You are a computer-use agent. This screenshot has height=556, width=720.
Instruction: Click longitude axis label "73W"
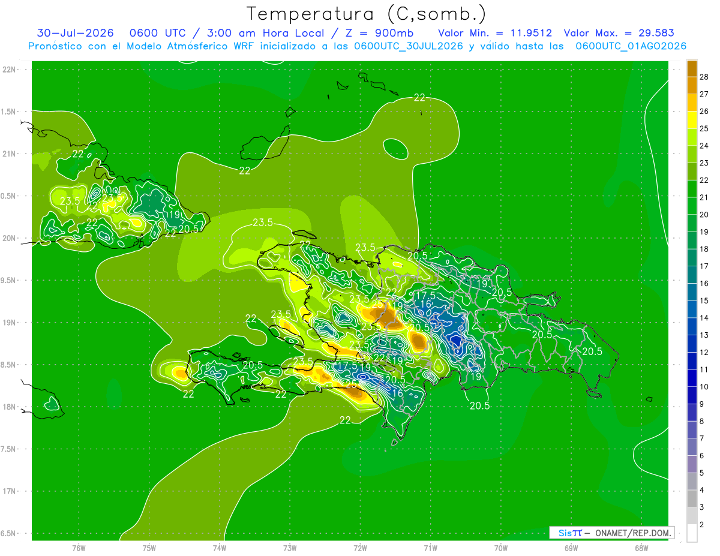[x=290, y=548]
